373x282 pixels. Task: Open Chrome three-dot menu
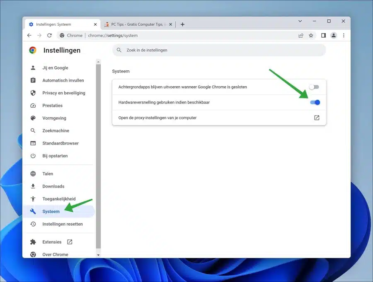click(344, 36)
